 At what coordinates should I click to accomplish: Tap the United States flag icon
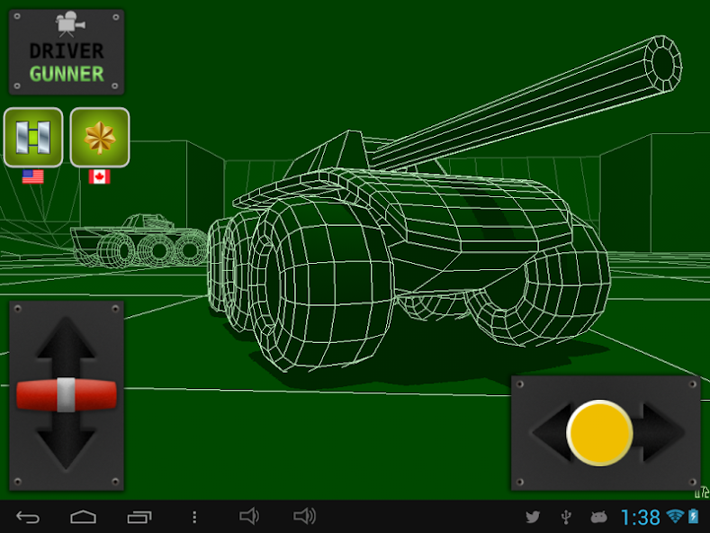tap(33, 176)
